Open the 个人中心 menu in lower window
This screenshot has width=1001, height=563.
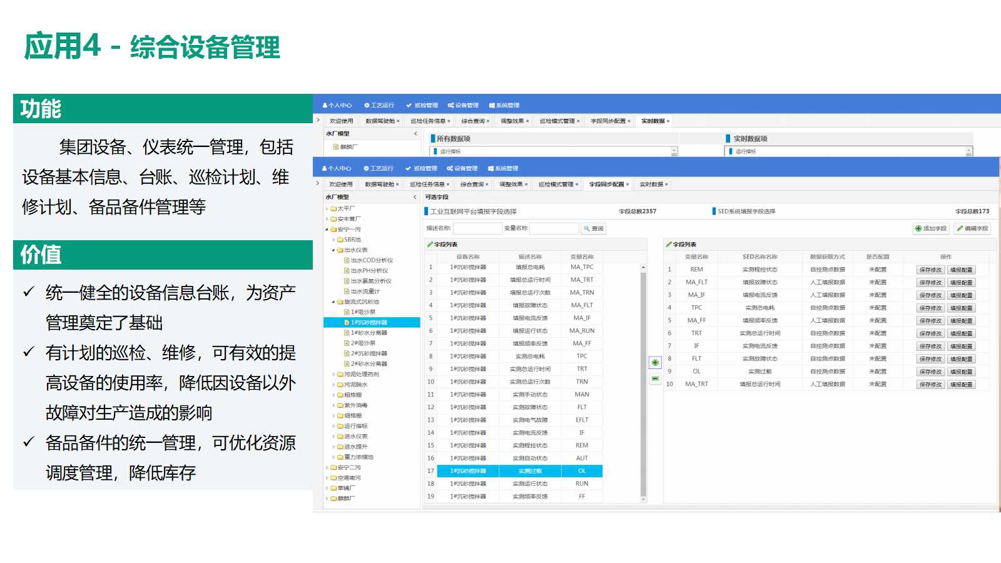[x=337, y=168]
